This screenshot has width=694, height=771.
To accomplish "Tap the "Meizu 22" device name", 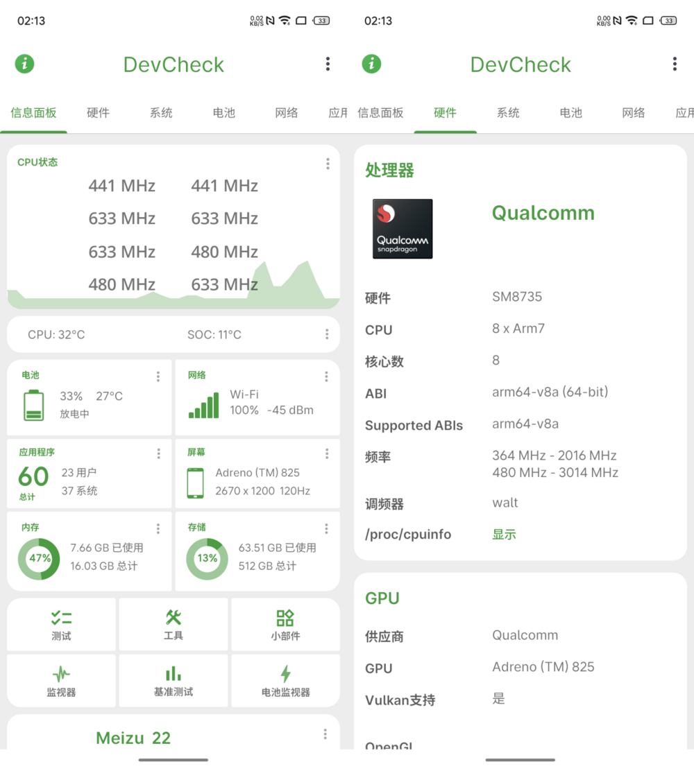I will pos(133,738).
